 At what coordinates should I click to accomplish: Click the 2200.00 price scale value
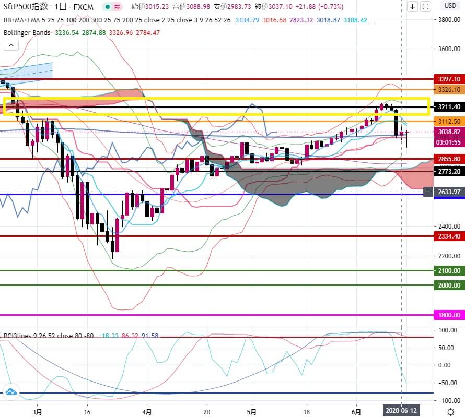449,256
